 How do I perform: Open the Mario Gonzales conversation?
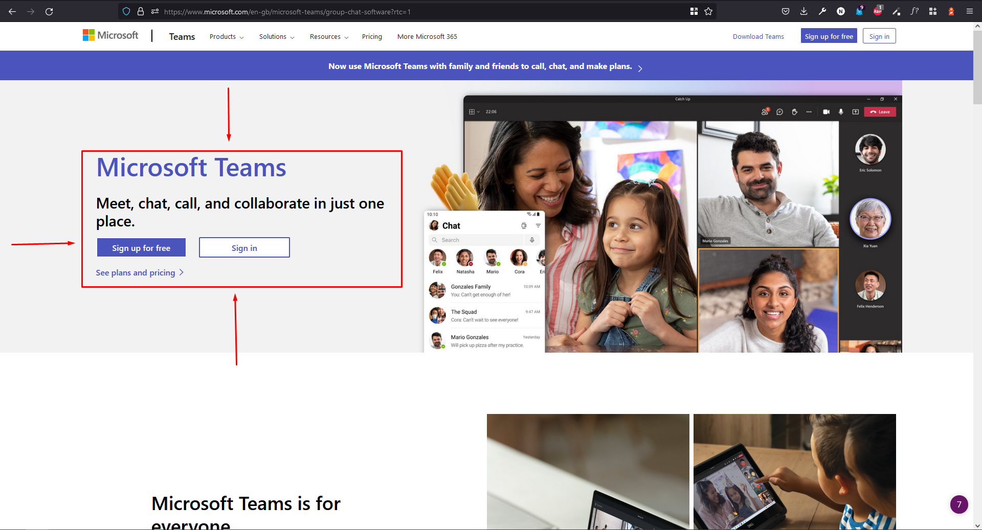point(484,341)
